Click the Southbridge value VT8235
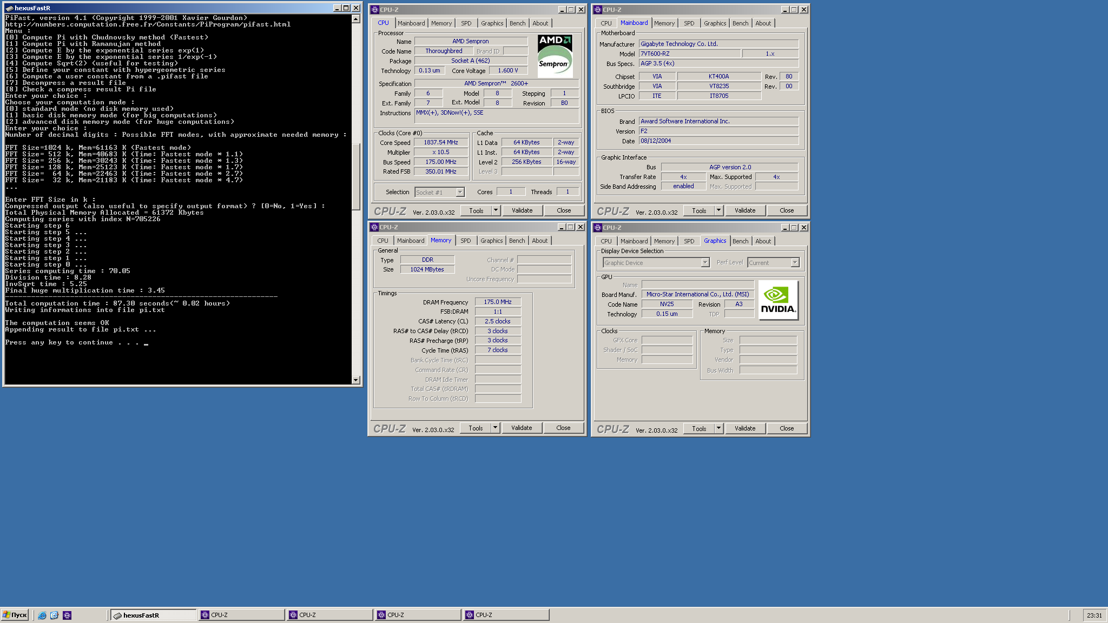The width and height of the screenshot is (1108, 623). [x=719, y=87]
